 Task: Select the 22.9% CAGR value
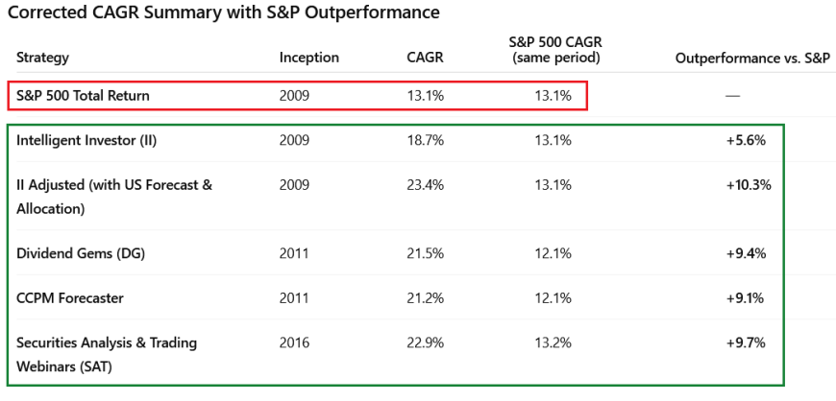coord(425,342)
